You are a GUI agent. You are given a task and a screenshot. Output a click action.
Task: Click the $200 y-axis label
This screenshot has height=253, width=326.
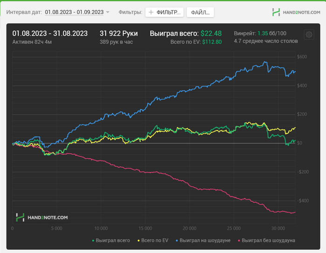pyautogui.click(x=302, y=114)
